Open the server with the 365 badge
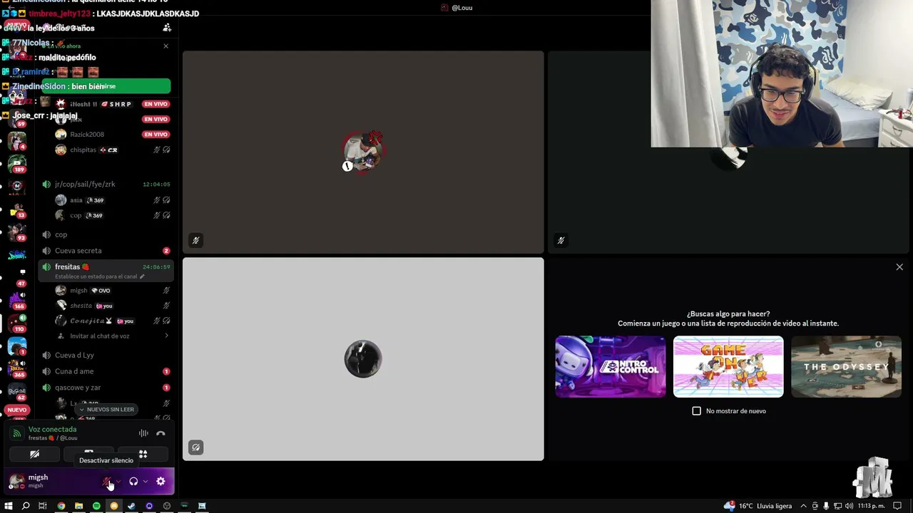The height and width of the screenshot is (513, 913). pyautogui.click(x=16, y=368)
